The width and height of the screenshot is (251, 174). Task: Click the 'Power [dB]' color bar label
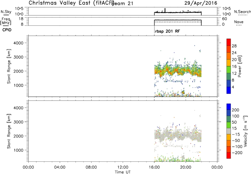[x=239, y=66]
